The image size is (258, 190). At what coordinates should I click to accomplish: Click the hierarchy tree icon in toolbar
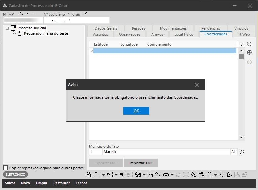[110, 175]
